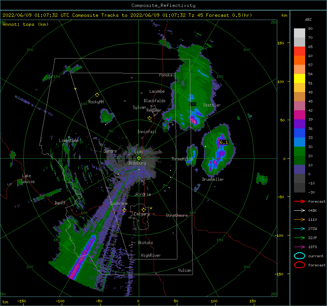Screen dimensions: 327x306
Task: Click the 04DK legend text
Action: [x=312, y=211]
